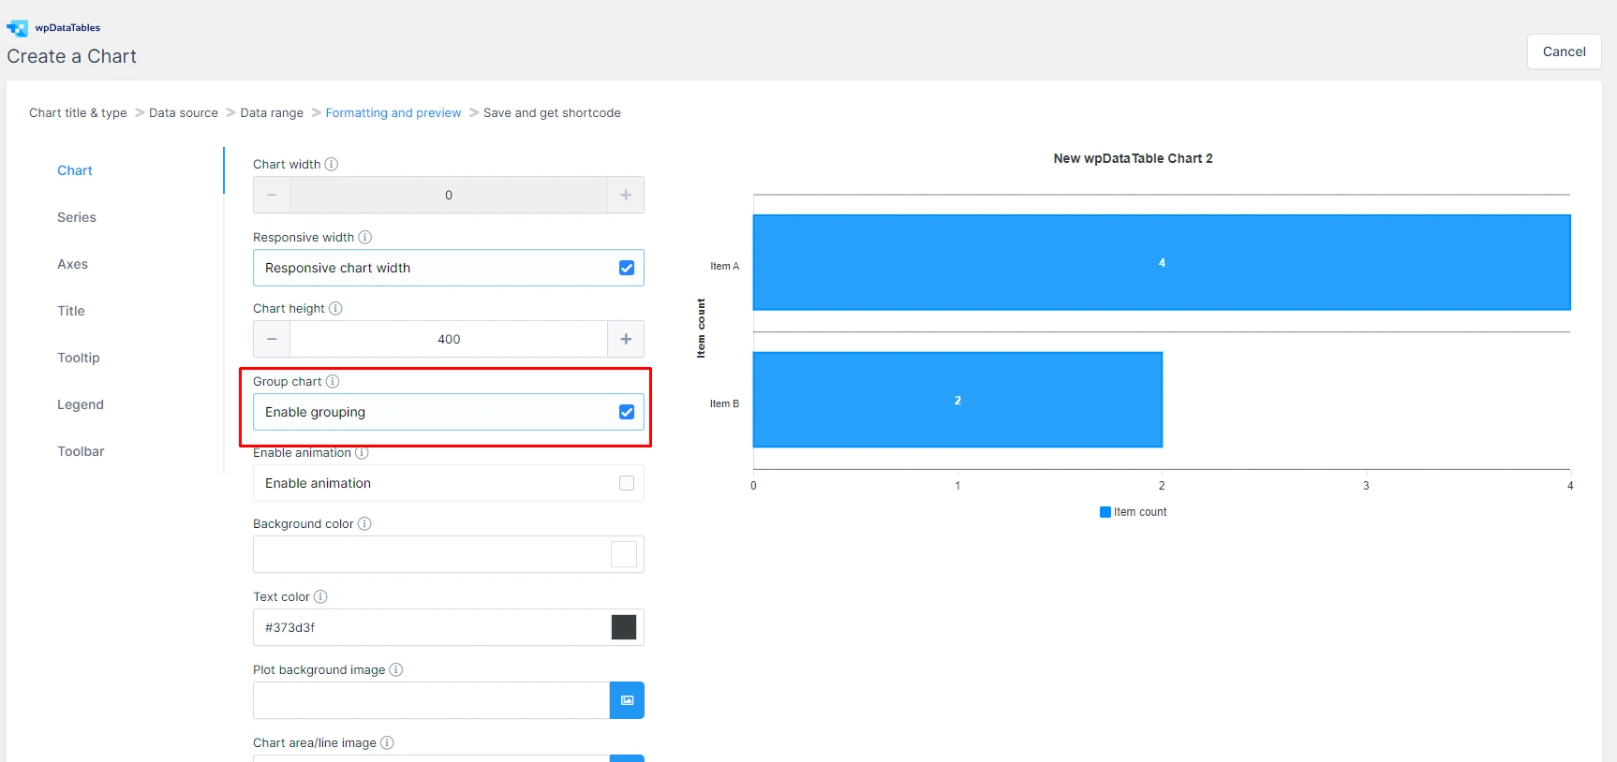
Task: Browse image for Plot background image
Action: pyautogui.click(x=627, y=700)
